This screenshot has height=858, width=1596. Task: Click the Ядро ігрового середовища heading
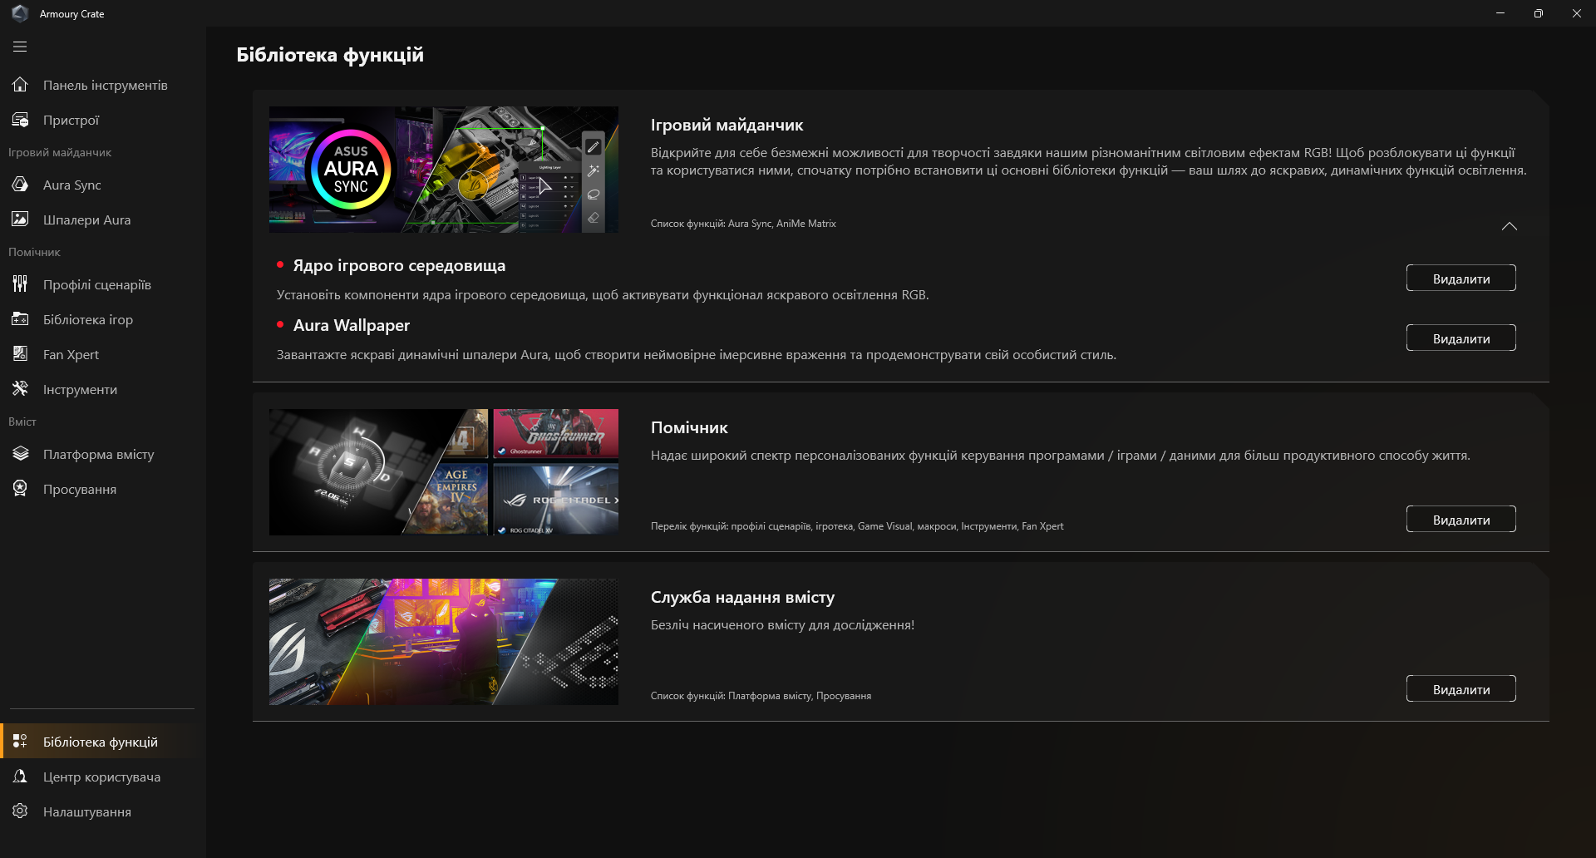tap(399, 265)
